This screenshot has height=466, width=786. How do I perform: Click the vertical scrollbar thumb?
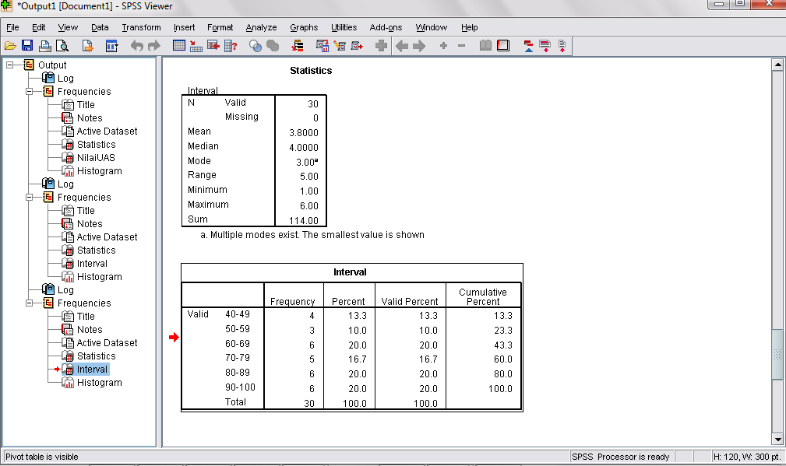777,355
